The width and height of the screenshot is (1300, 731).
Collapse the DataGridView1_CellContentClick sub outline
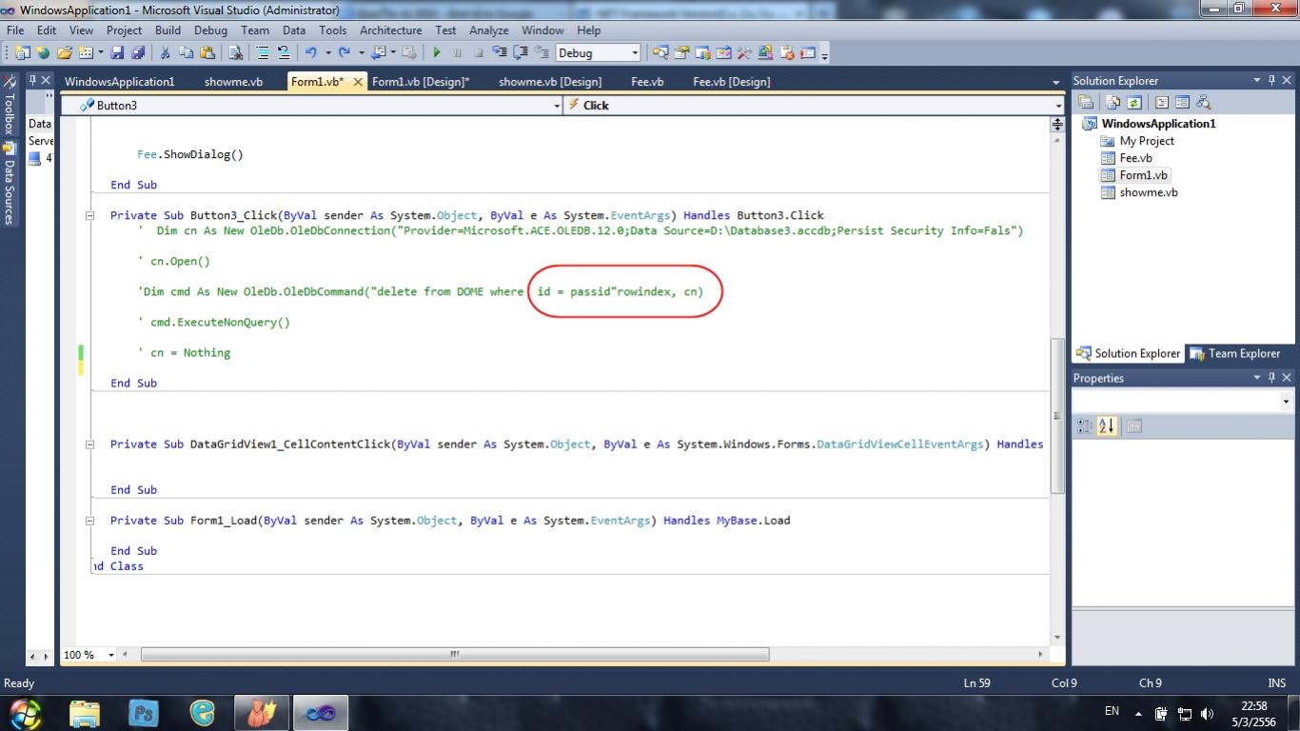coord(90,444)
